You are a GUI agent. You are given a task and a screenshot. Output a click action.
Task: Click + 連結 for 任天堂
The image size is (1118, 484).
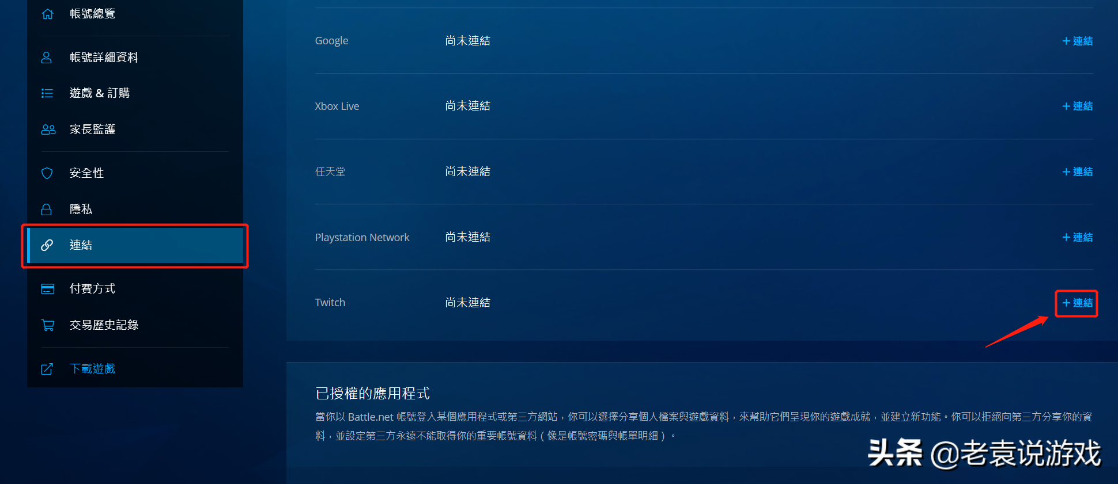(1077, 172)
